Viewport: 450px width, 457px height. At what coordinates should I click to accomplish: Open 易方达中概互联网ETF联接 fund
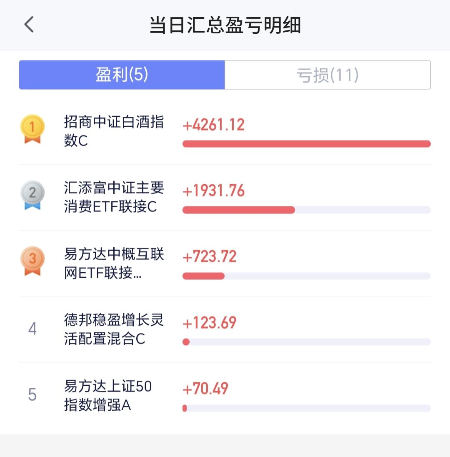(x=114, y=263)
